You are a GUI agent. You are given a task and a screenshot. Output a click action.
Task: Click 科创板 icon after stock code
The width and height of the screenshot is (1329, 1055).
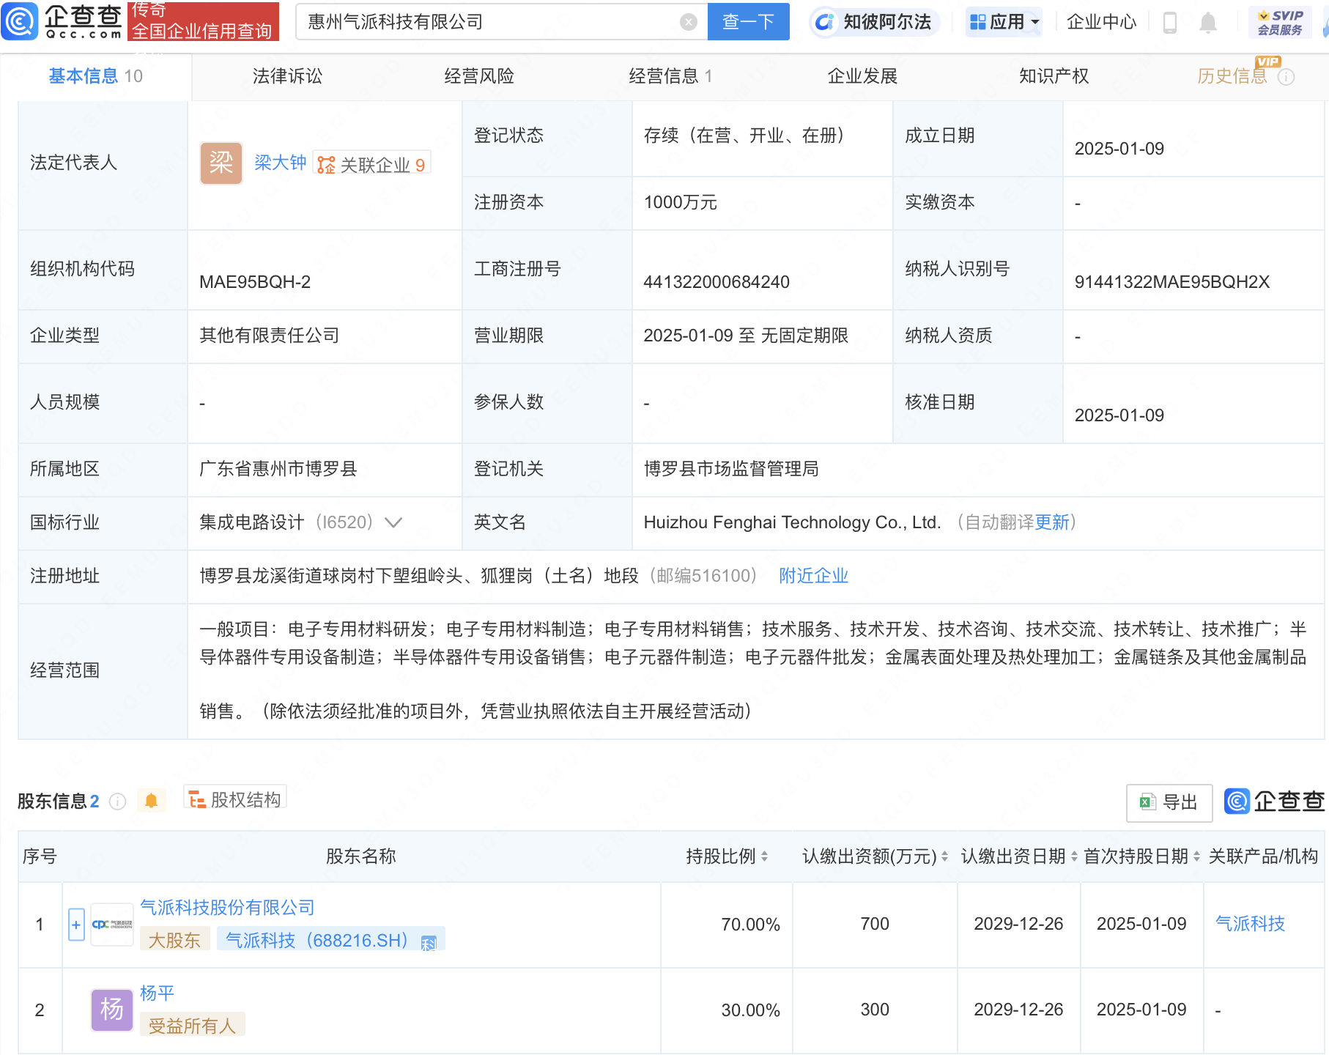click(429, 943)
